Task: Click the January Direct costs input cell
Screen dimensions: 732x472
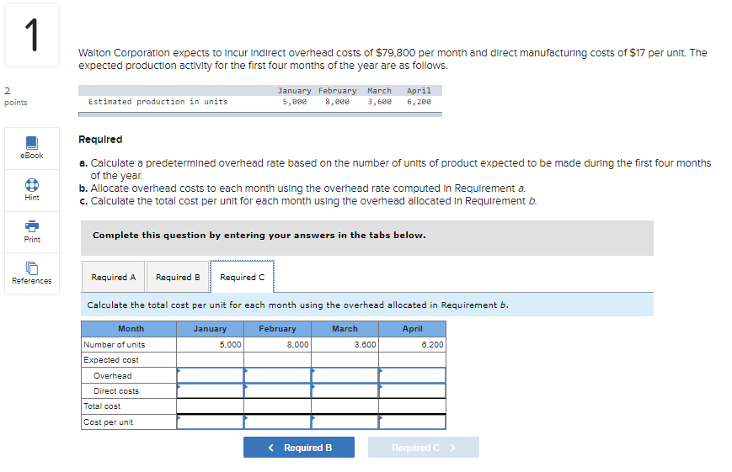Action: [x=210, y=391]
